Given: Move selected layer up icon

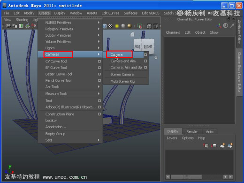Looking at the screenshot, I should [206, 145].
